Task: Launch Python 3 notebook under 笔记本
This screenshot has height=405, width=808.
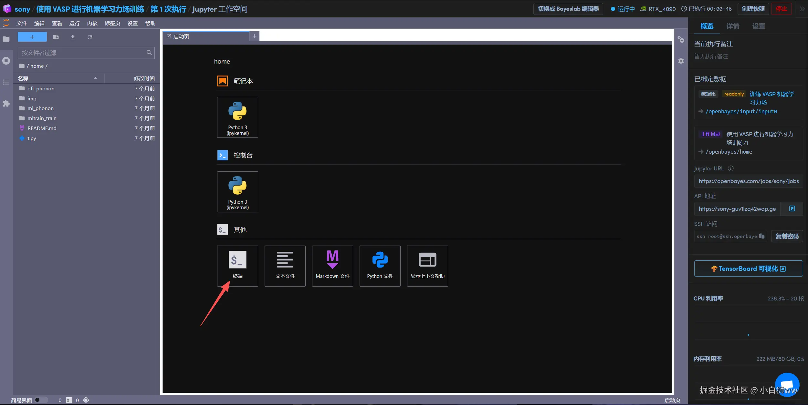Action: (x=237, y=117)
